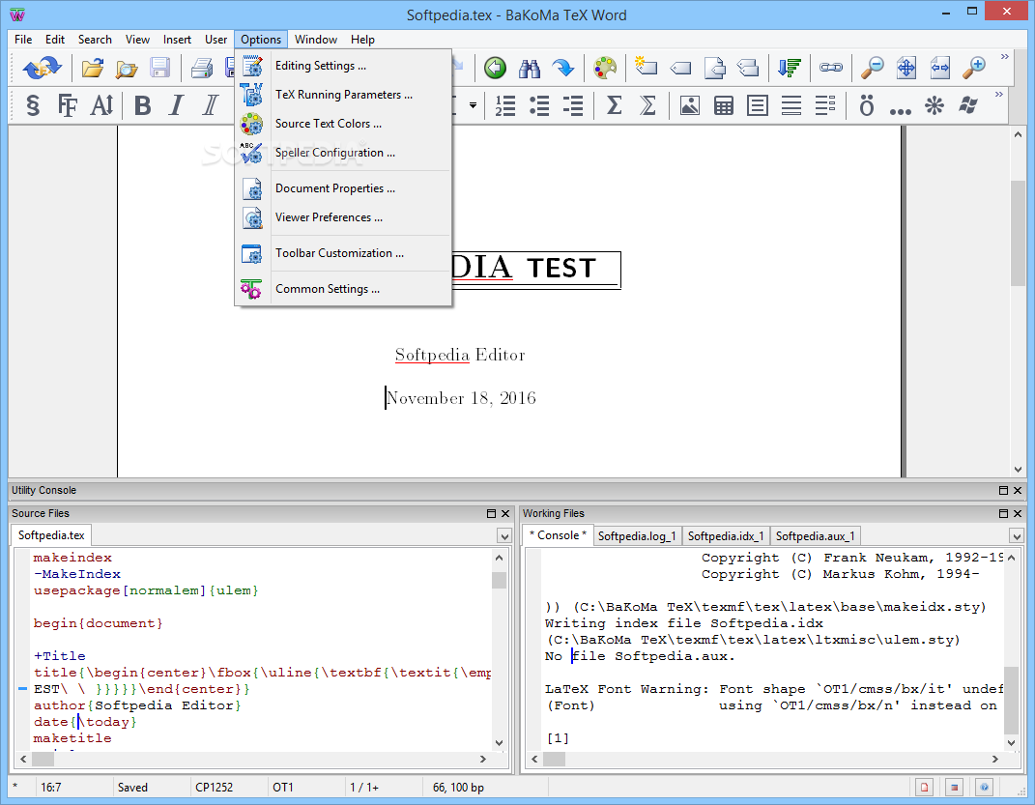Open Document Properties
The image size is (1035, 805).
click(x=343, y=188)
